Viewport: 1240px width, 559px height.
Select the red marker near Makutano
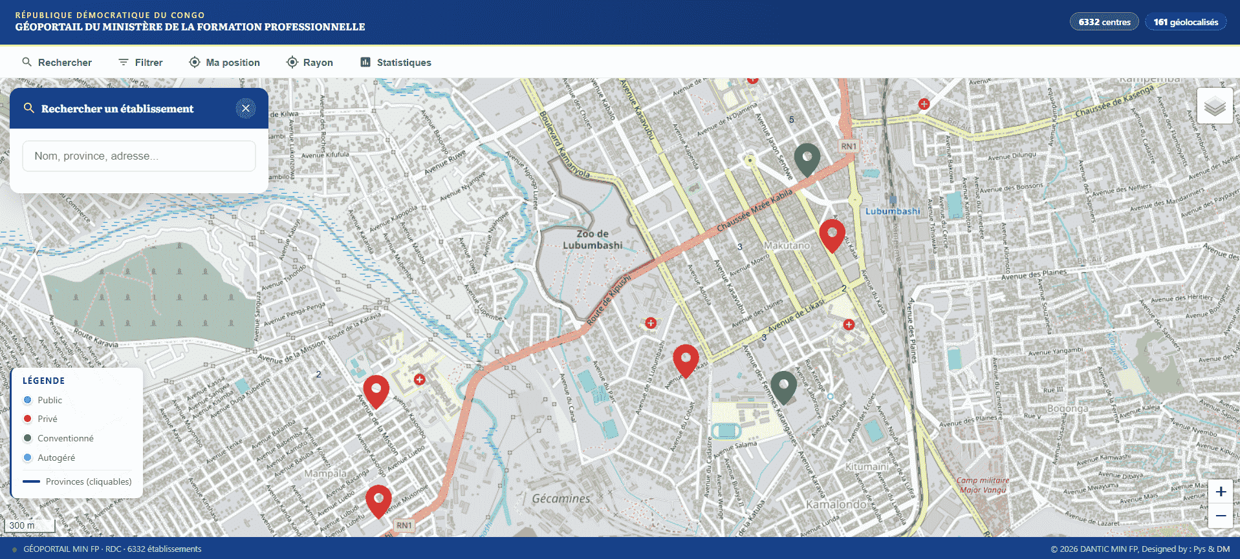(832, 235)
